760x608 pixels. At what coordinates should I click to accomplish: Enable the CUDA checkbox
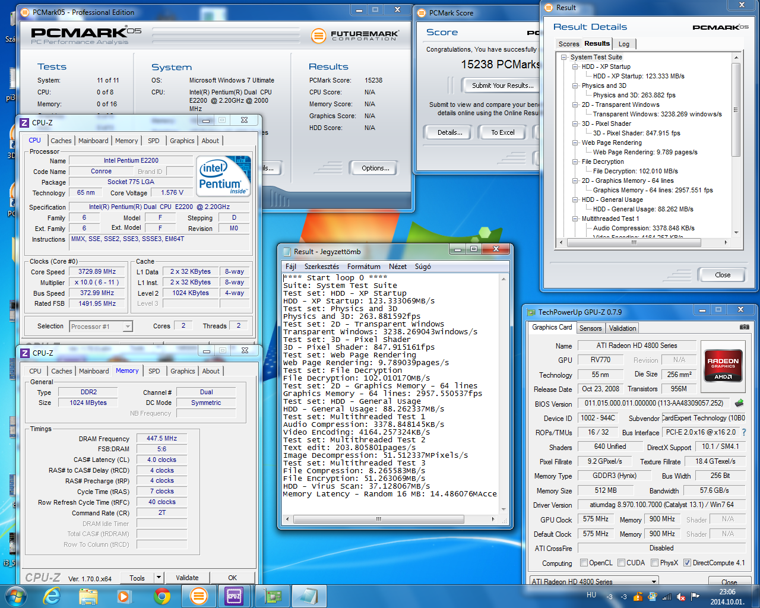(621, 563)
